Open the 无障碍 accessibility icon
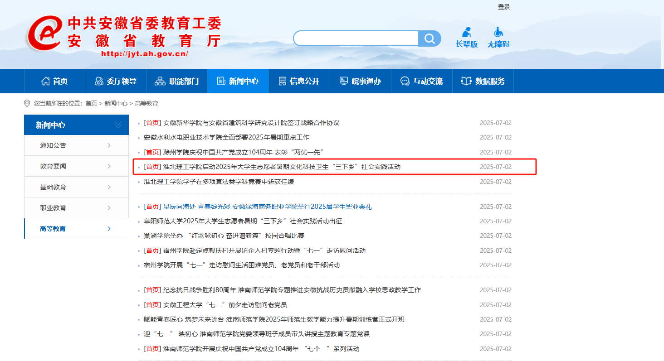The height and width of the screenshot is (361, 664). coord(498,33)
